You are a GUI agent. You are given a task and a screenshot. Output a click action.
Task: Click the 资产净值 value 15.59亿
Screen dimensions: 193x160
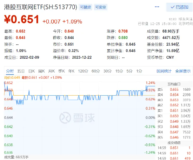point(173,51)
